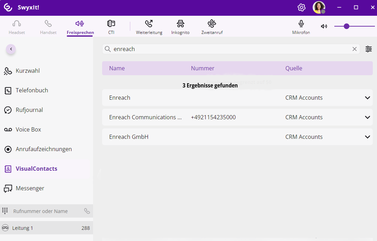Click the number +4921154235000
Image resolution: width=377 pixels, height=241 pixels.
coord(213,118)
